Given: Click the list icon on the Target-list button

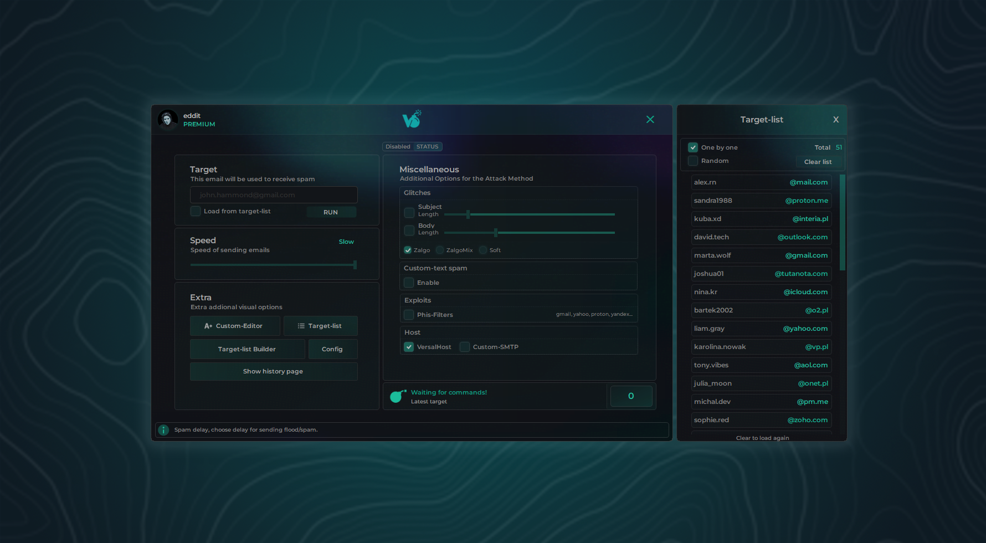Looking at the screenshot, I should pyautogui.click(x=301, y=326).
